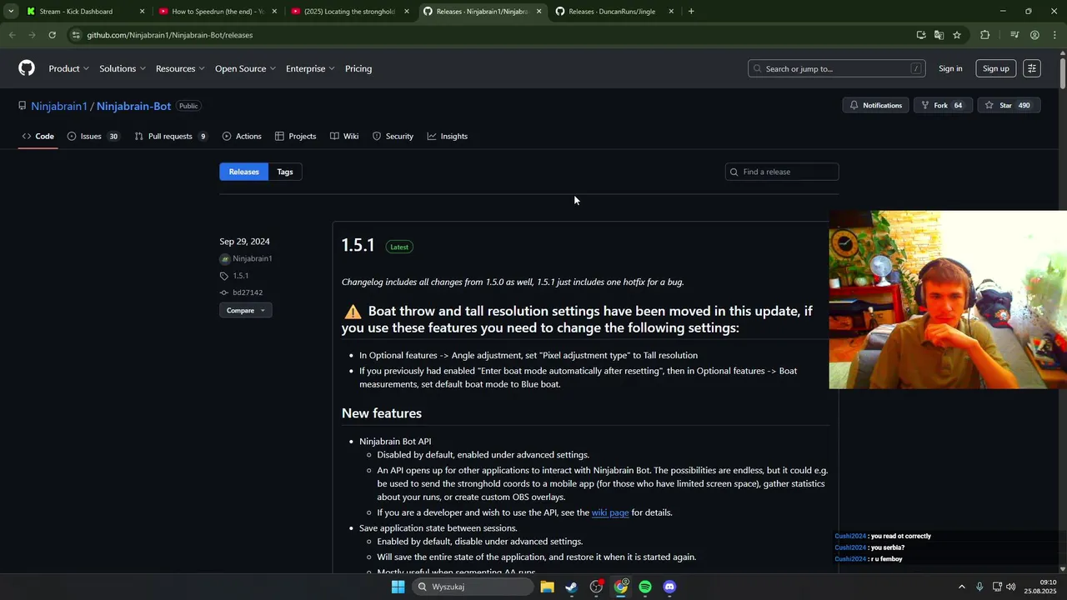This screenshot has height=600, width=1067.
Task: Open a new browser tab with plus icon
Action: [691, 12]
